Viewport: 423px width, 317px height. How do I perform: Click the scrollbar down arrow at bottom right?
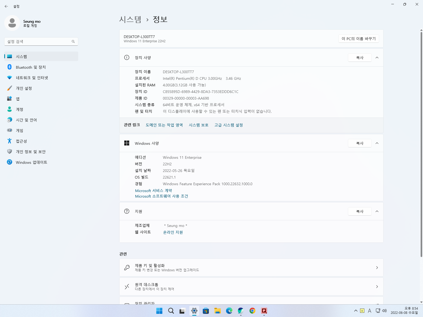[421, 302]
